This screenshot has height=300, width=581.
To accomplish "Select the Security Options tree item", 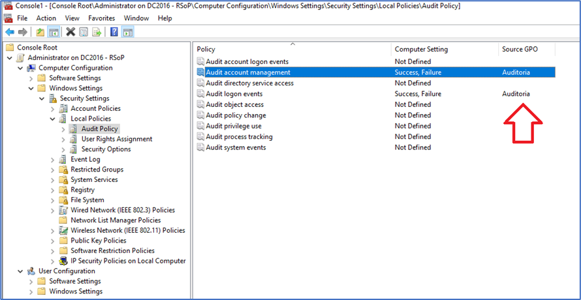I will (x=106, y=149).
